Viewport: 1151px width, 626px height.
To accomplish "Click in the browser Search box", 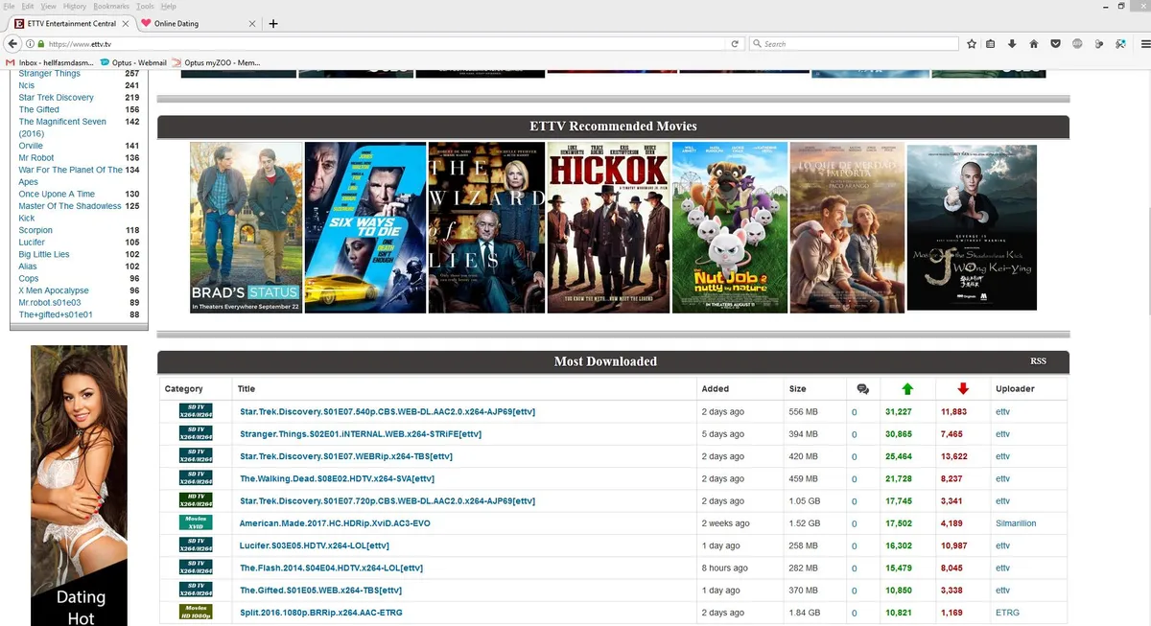I will tap(854, 44).
